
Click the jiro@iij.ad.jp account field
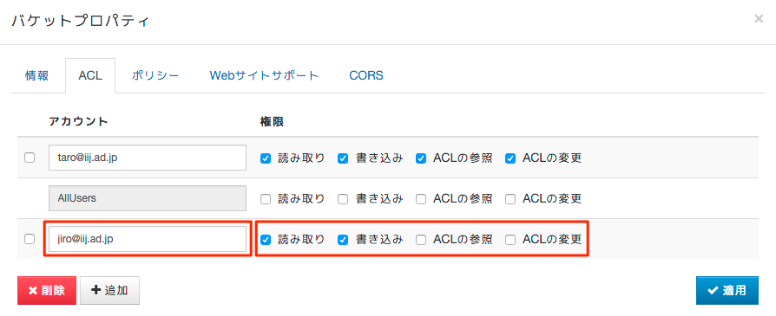pyautogui.click(x=148, y=239)
